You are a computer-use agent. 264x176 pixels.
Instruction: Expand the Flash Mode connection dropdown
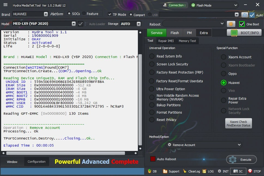[x=236, y=5]
